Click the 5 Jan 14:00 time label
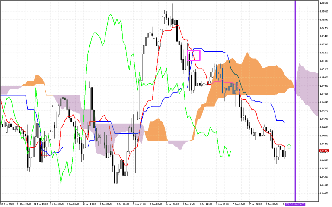Viewport: 332px width, 207px height. pyautogui.click(x=139, y=204)
